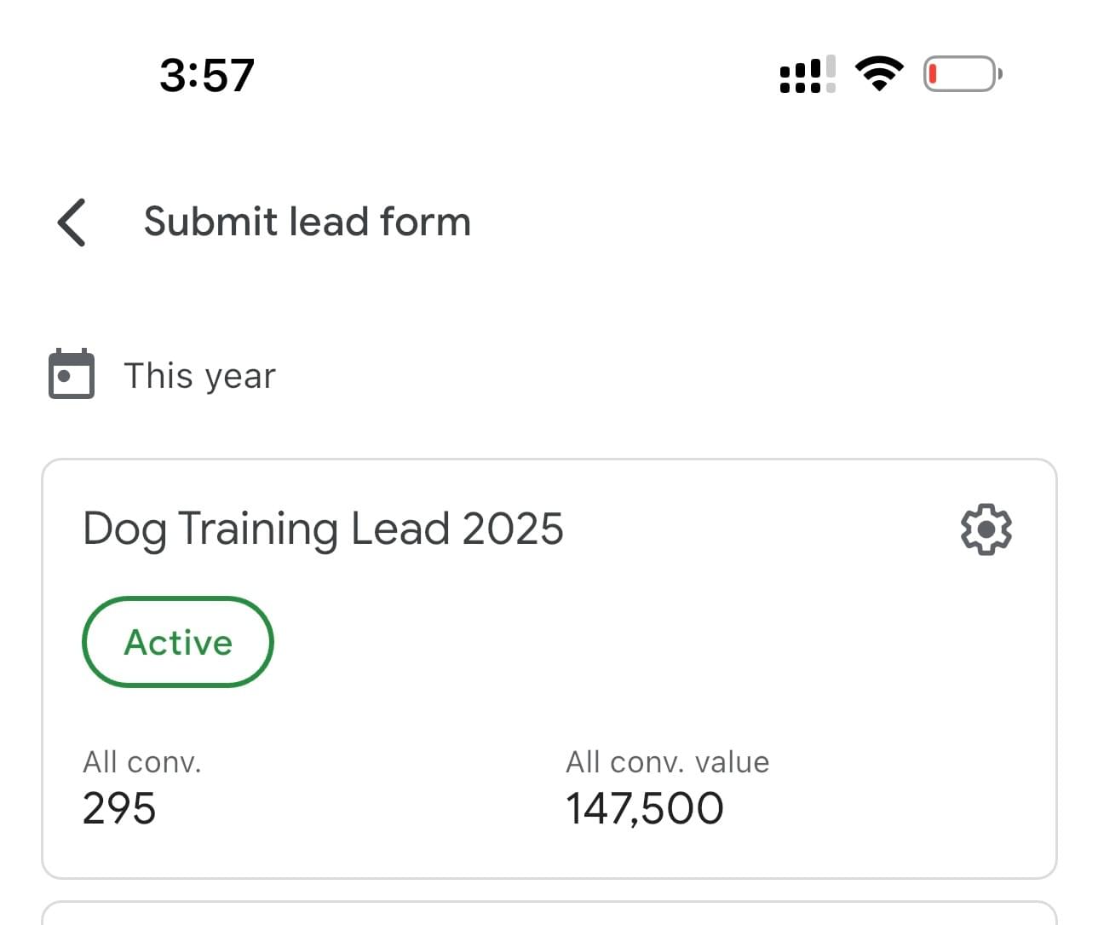Tap the low battery indicator

click(x=963, y=74)
